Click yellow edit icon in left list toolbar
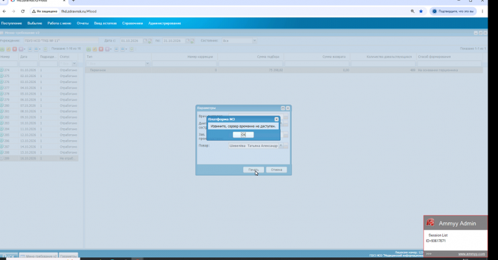 coord(8,49)
